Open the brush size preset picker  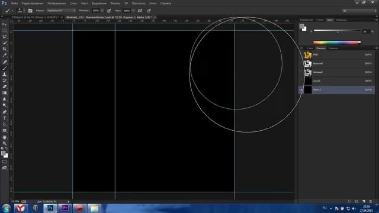click(x=24, y=11)
